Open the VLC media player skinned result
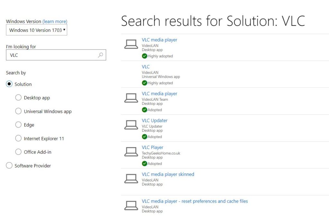Image resolution: width=329 pixels, height=222 pixels. point(168,174)
